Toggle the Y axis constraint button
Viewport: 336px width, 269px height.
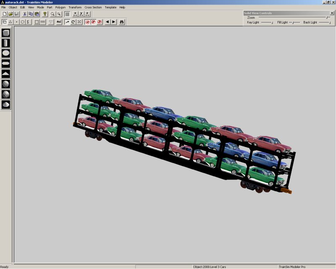pos(93,22)
